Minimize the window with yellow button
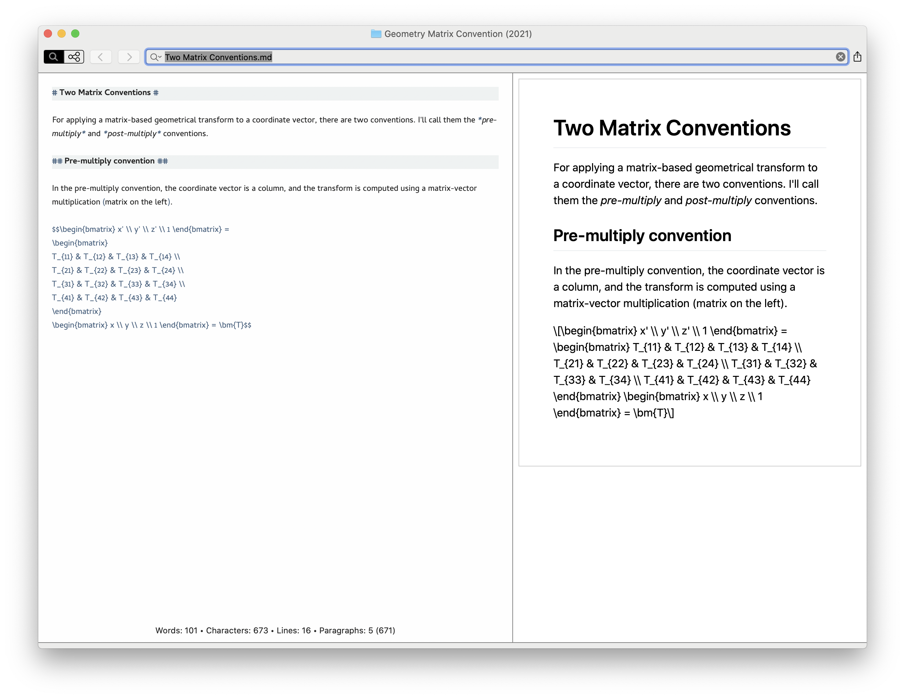 (x=62, y=34)
